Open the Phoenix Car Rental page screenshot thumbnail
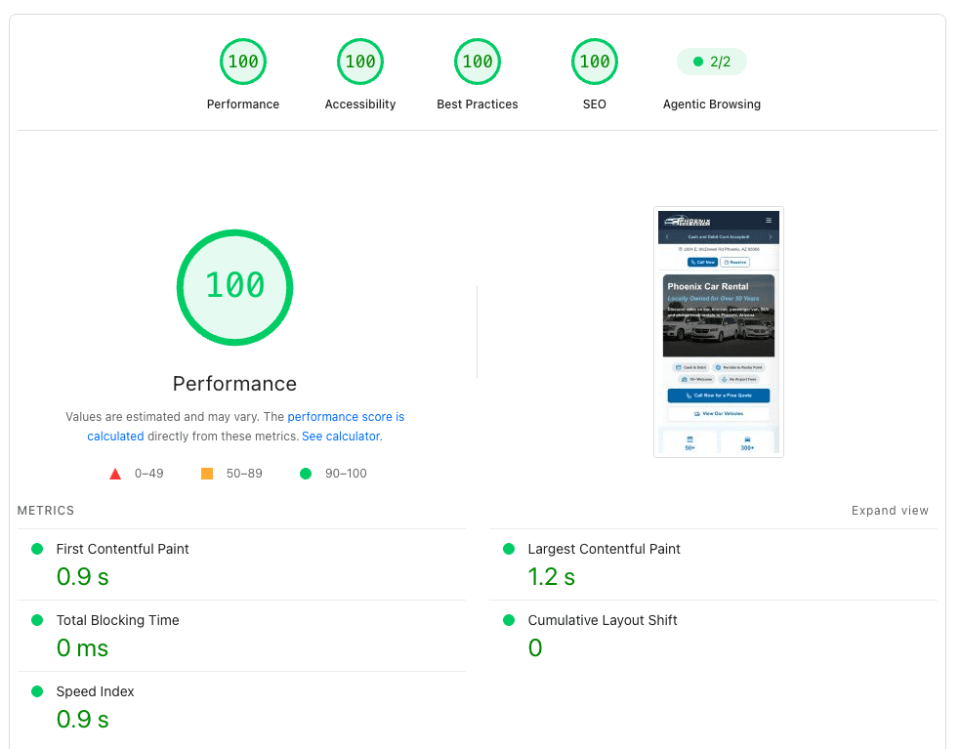 point(718,332)
